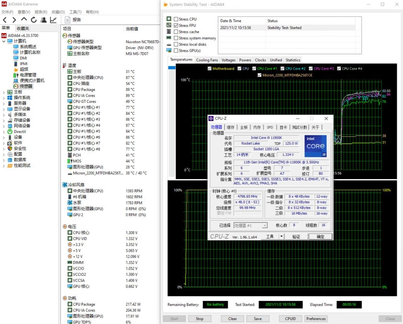Viewport: 403px width, 324px height.
Task: Click the Intel Core i9 logo in CPU-Z
Action: pos(315,146)
